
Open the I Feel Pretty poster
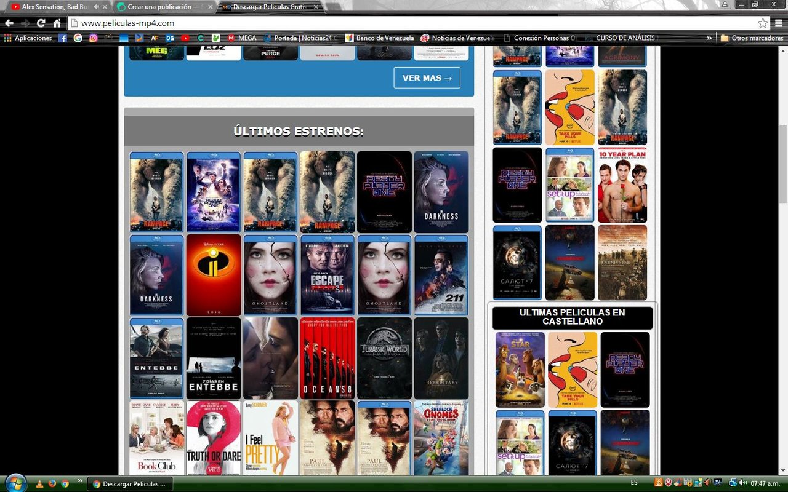tap(270, 438)
